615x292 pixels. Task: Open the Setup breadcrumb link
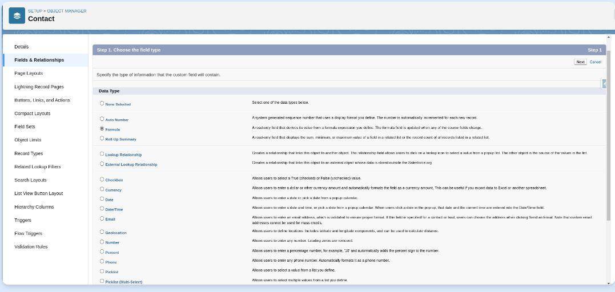click(35, 11)
